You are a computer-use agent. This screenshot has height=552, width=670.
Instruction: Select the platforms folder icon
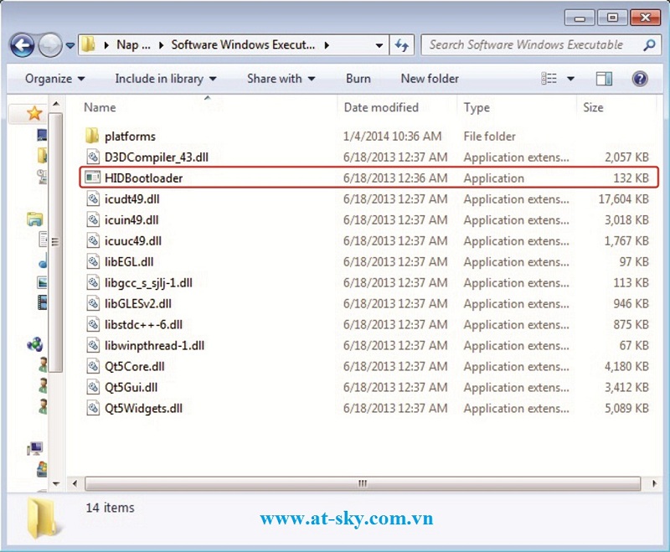click(92, 136)
